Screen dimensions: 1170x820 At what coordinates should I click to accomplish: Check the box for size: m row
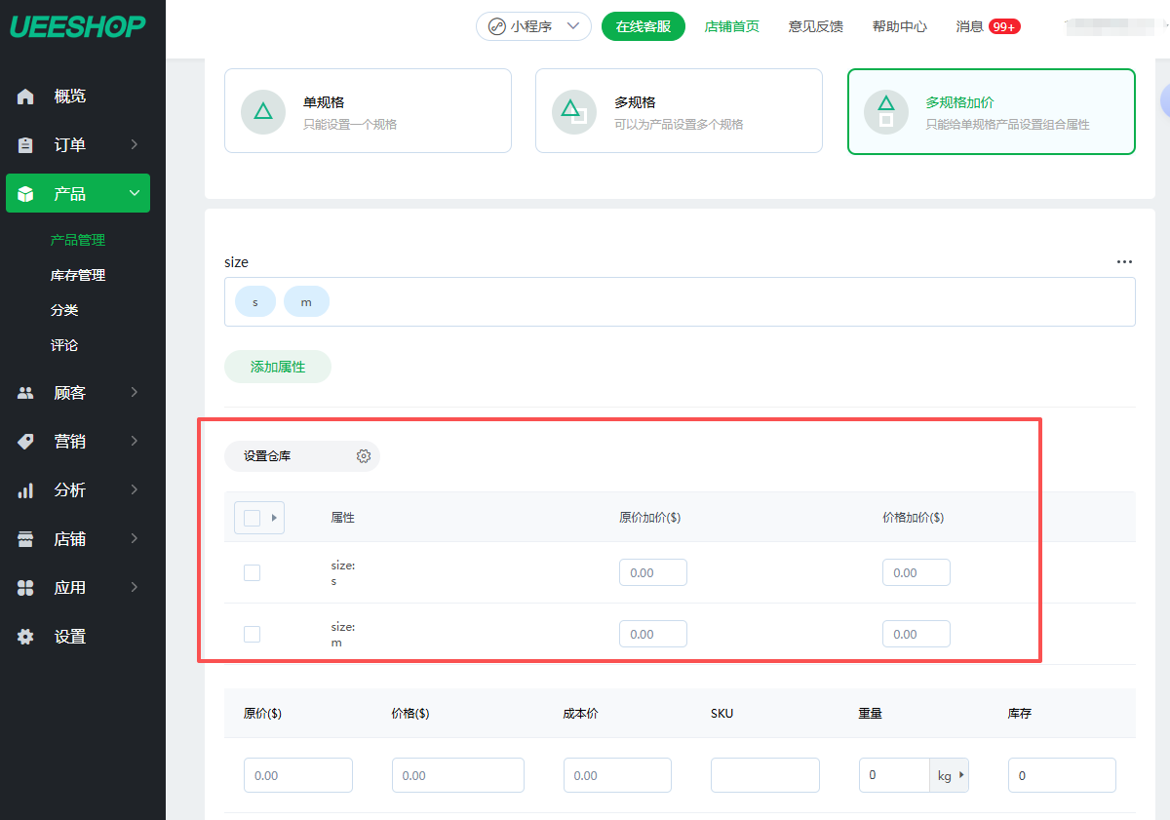(252, 634)
